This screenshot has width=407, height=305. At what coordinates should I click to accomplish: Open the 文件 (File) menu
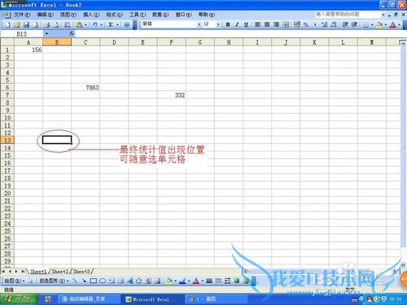click(x=22, y=15)
